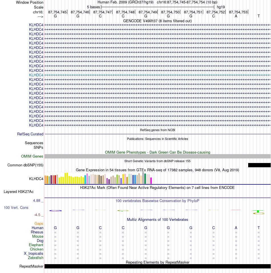Click the RefSeq Curated intron line
The height and width of the screenshot is (273, 271).
tap(157, 134)
